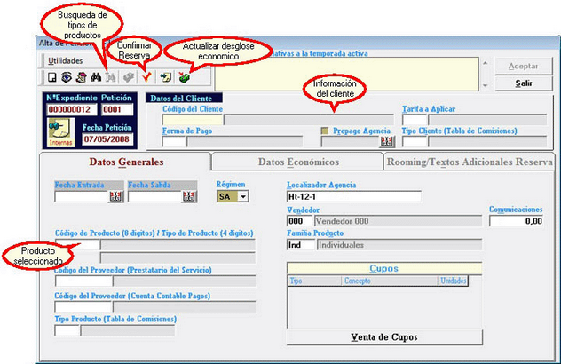Click Código del Proveedor (Cuenta Contable) input

[83, 306]
